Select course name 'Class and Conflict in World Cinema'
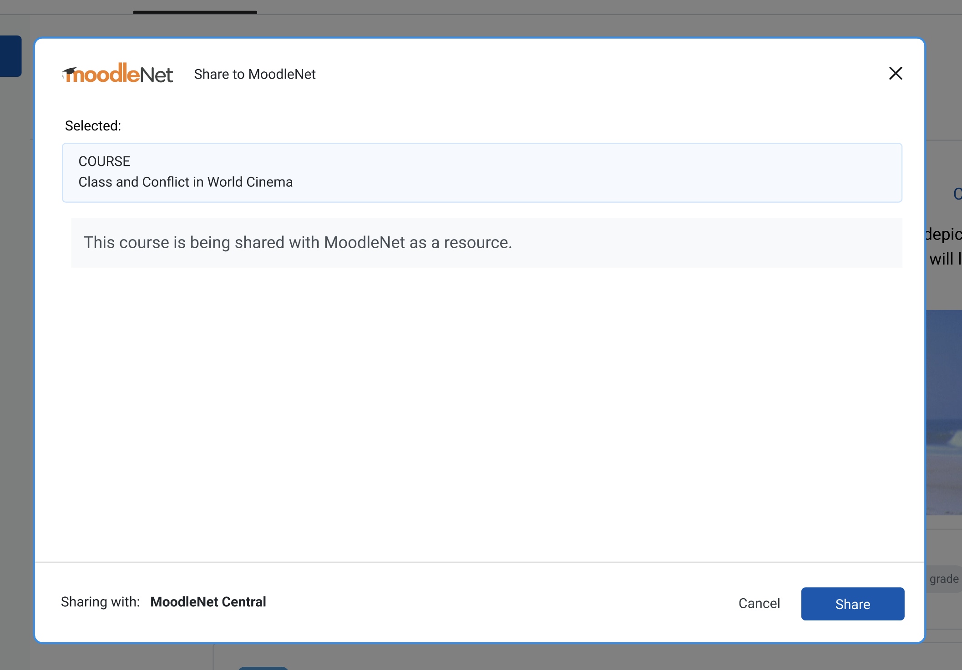The height and width of the screenshot is (670, 962). coord(186,182)
